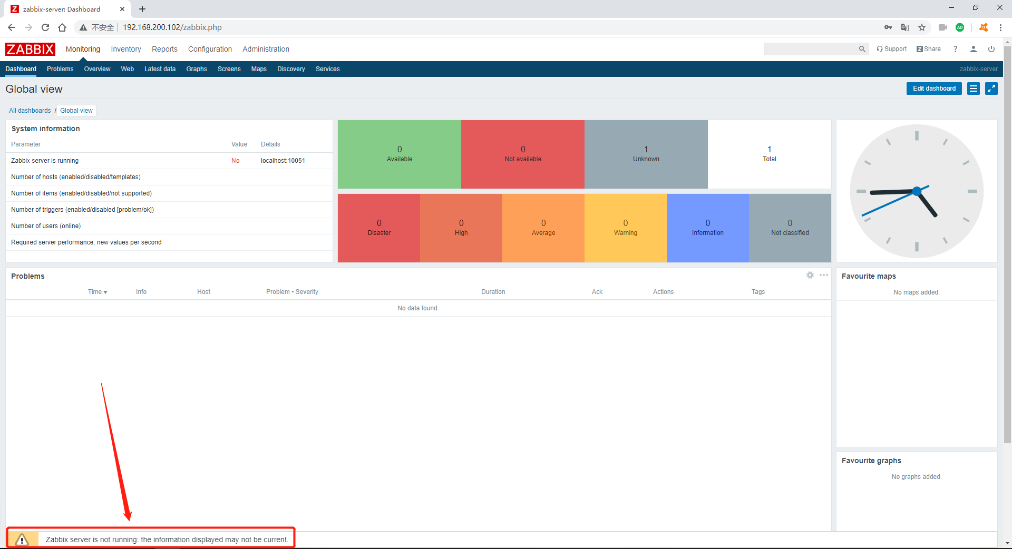
Task: Open the Maps submenu
Action: pyautogui.click(x=259, y=69)
